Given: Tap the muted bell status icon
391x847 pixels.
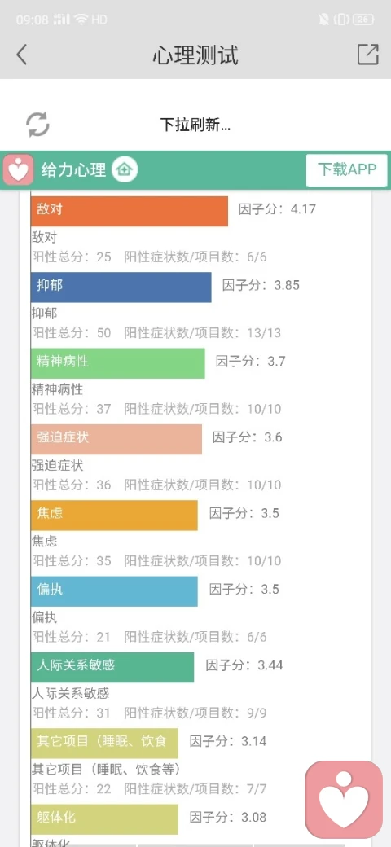Looking at the screenshot, I should pyautogui.click(x=324, y=20).
